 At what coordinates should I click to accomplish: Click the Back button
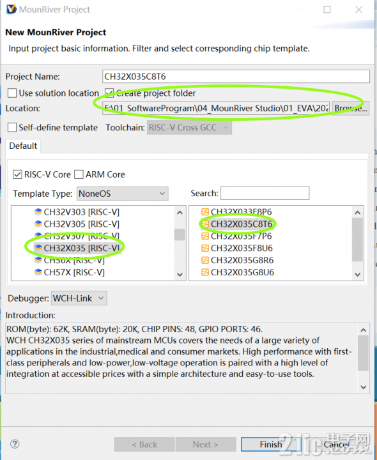tap(144, 445)
